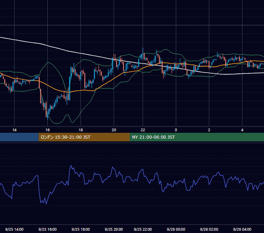This screenshot has height=233, width=264.
Task: Click the NY 21:00-06:00 JST session bar
Action: click(x=197, y=137)
